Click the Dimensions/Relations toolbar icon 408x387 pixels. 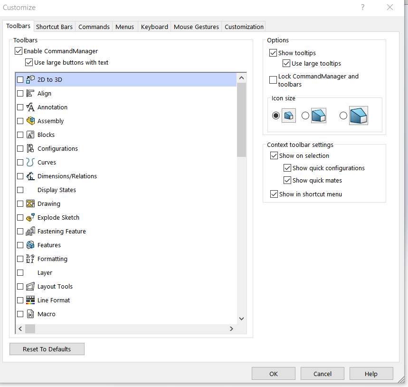tap(30, 176)
